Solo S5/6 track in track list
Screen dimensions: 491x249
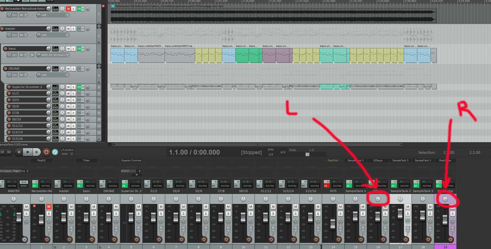73,106
